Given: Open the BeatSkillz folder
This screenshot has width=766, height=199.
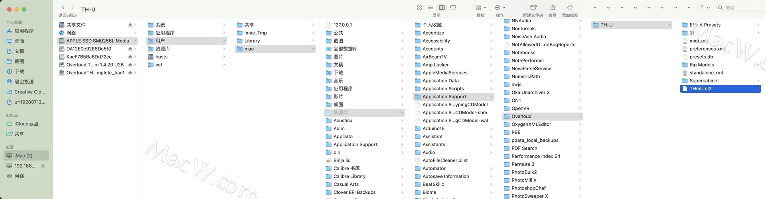Looking at the screenshot, I should (453, 184).
